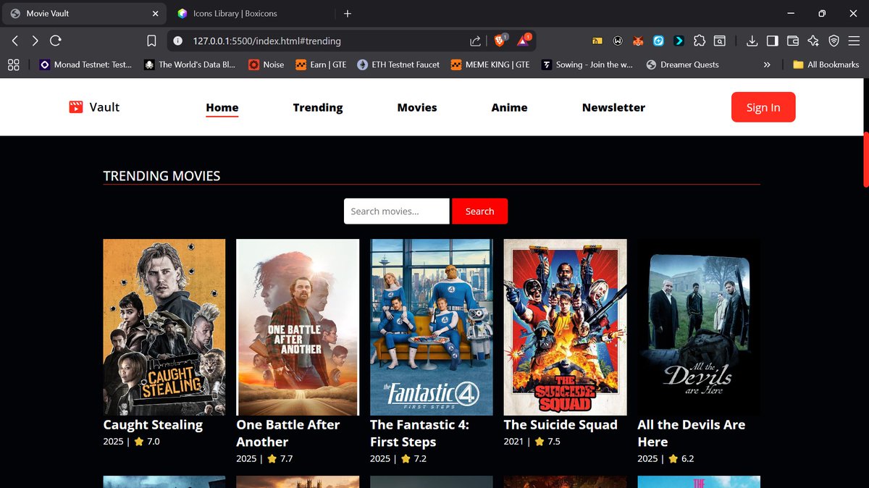
Task: Open Leo AI sparkle icon
Action: [x=813, y=41]
